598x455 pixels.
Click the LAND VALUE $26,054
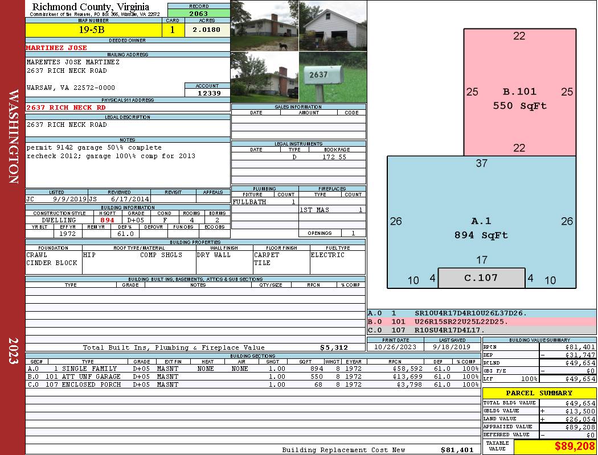tap(580, 419)
